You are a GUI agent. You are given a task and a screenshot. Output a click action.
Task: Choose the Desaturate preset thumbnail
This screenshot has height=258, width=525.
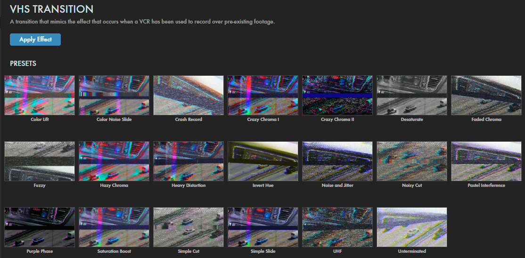point(412,95)
